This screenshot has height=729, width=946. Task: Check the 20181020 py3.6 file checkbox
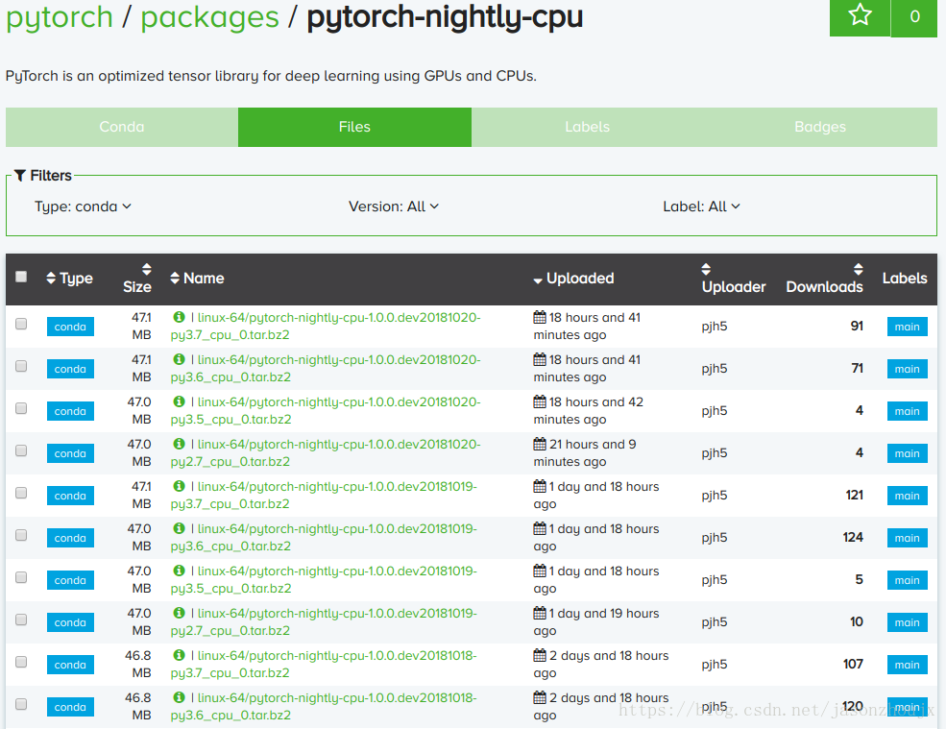coord(21,366)
